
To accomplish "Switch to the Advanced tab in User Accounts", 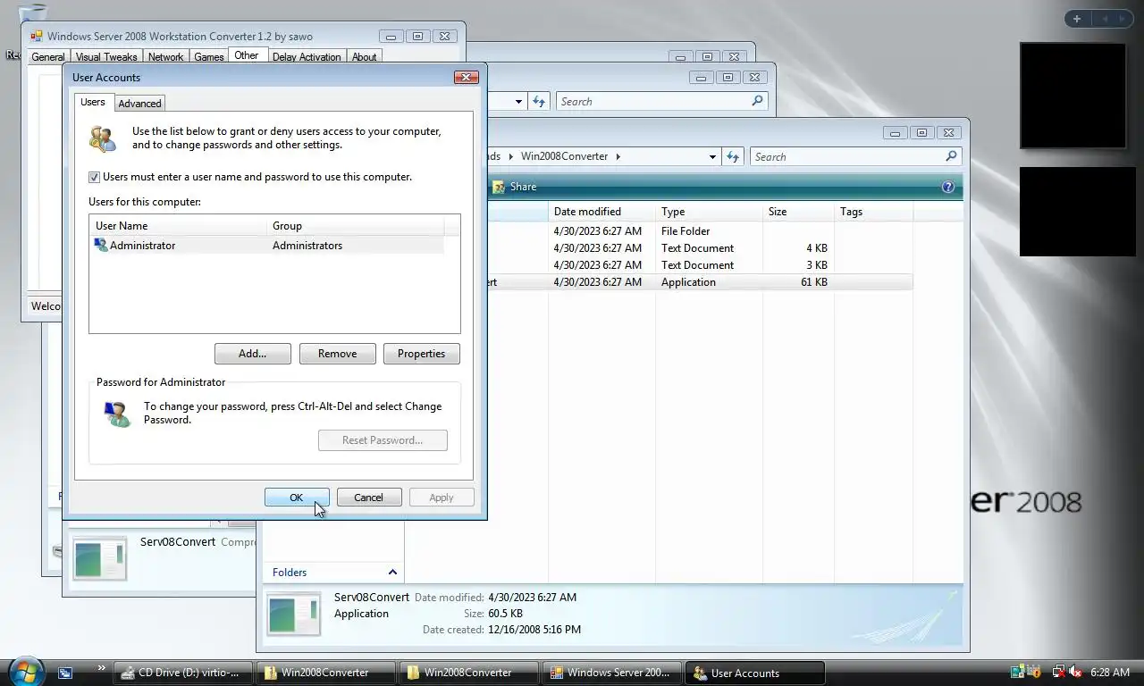I will click(x=139, y=103).
